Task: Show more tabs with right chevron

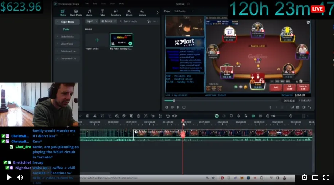Action: [x=158, y=12]
